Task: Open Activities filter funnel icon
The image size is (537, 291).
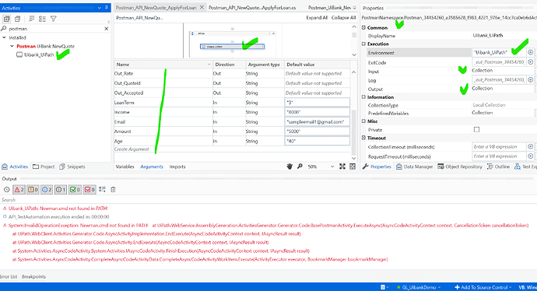Action: 54,19
